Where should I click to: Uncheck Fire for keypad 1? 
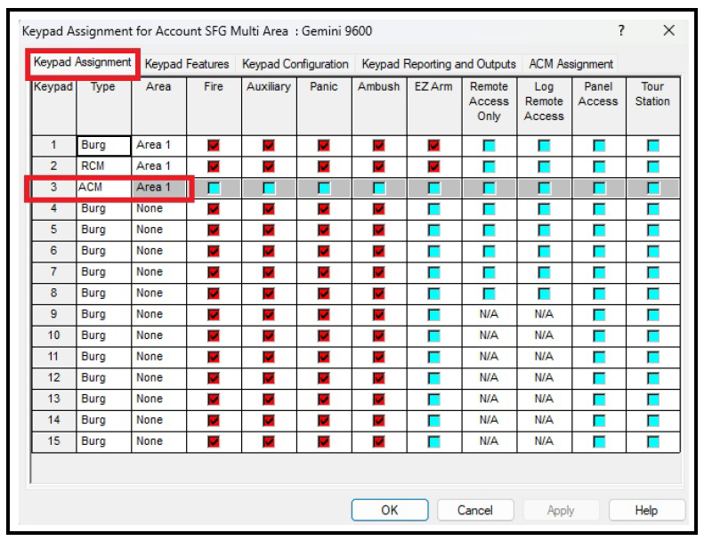point(214,145)
